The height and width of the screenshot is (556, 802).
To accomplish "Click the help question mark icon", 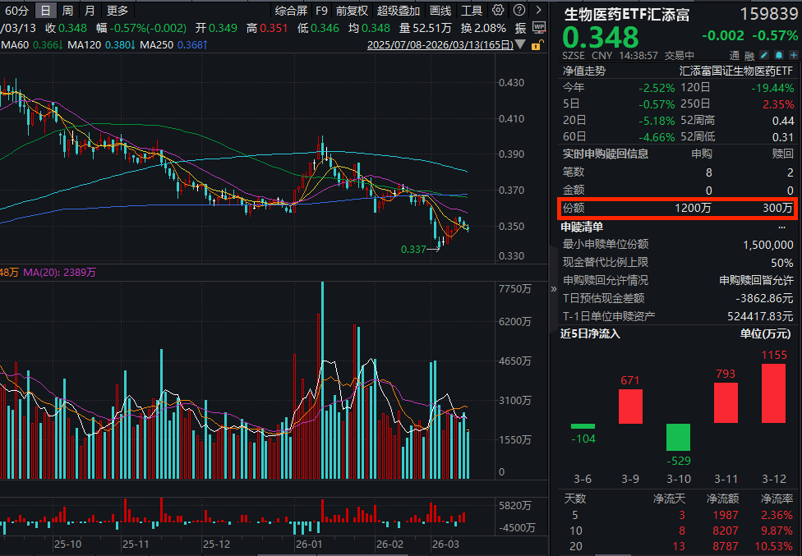I will (x=518, y=11).
